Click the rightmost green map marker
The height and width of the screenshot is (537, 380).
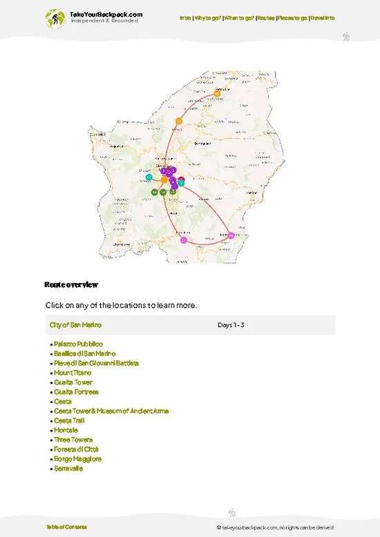(173, 191)
